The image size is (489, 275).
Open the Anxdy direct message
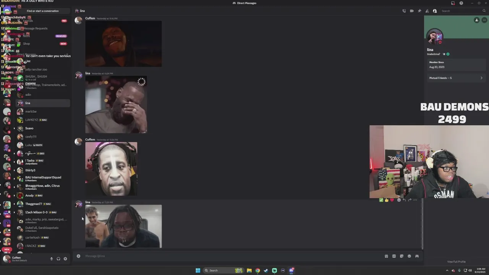tap(43, 196)
